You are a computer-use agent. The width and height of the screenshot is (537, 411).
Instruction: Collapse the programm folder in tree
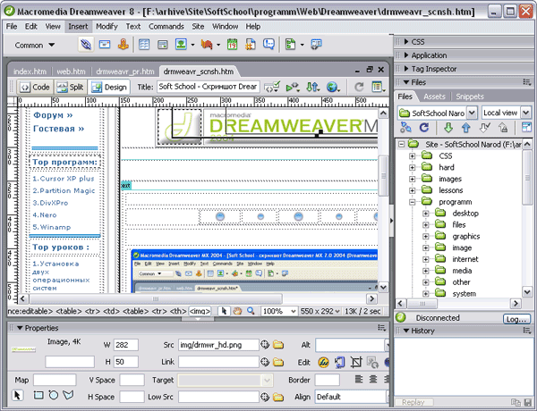[413, 202]
